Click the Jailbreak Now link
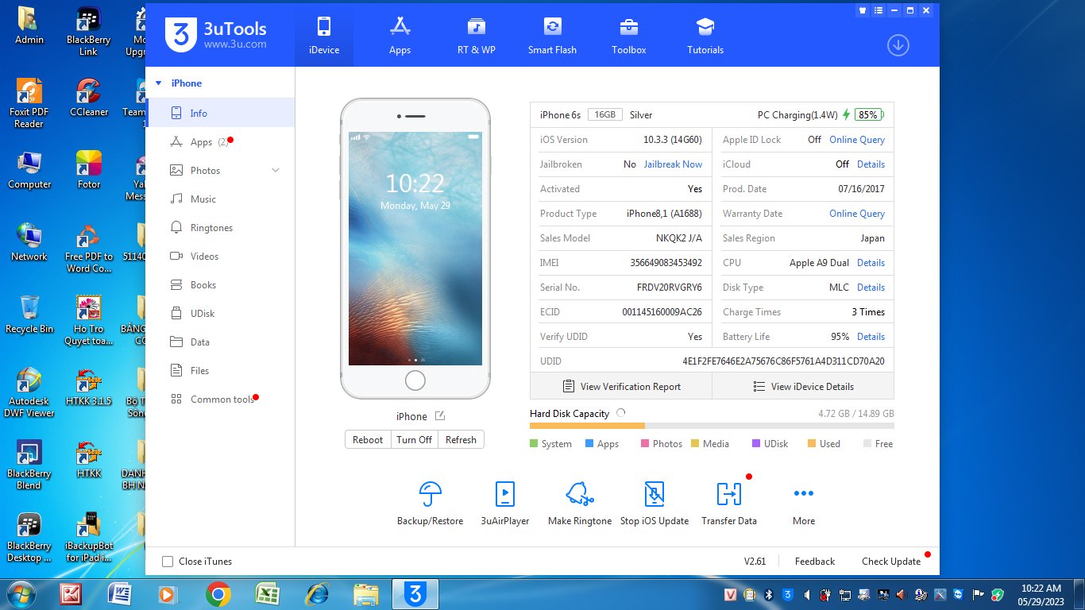This screenshot has width=1085, height=610. [x=673, y=164]
